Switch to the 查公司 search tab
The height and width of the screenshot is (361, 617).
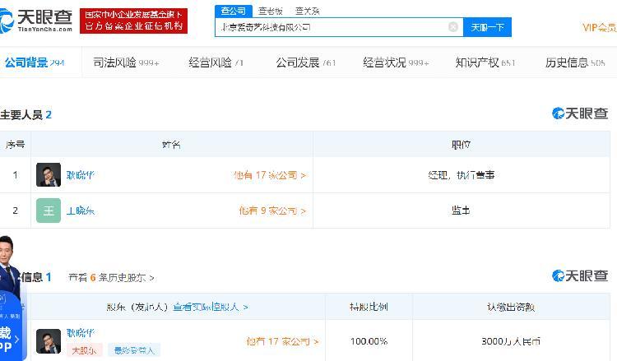click(233, 11)
